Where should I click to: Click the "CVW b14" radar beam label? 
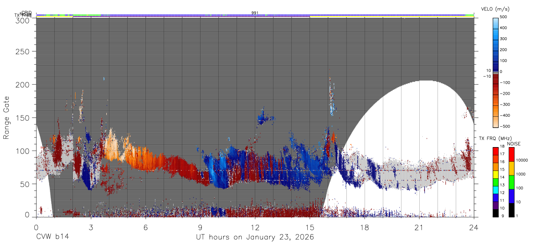point(52,237)
